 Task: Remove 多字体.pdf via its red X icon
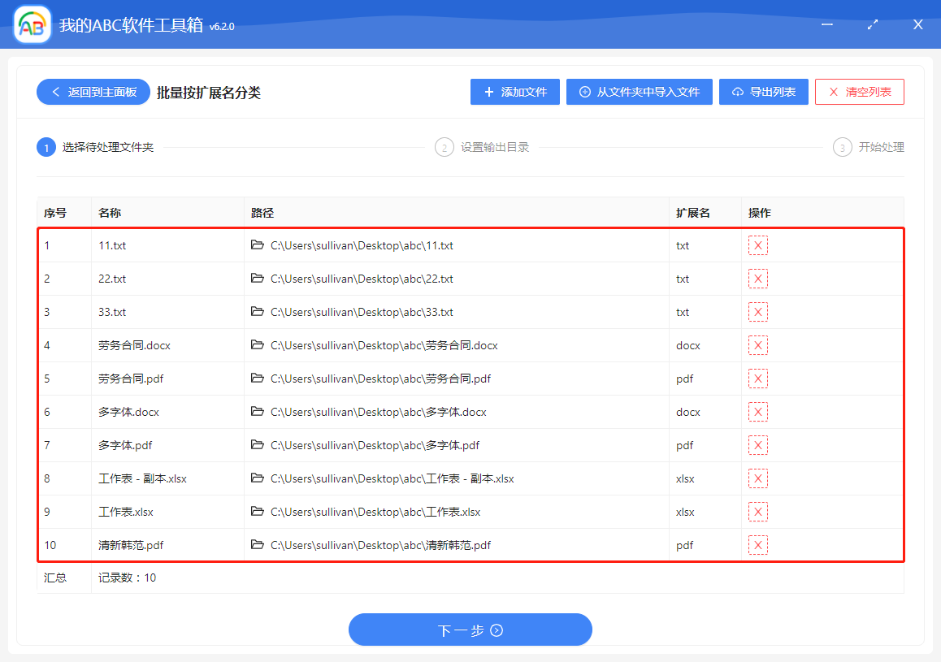[x=757, y=444]
